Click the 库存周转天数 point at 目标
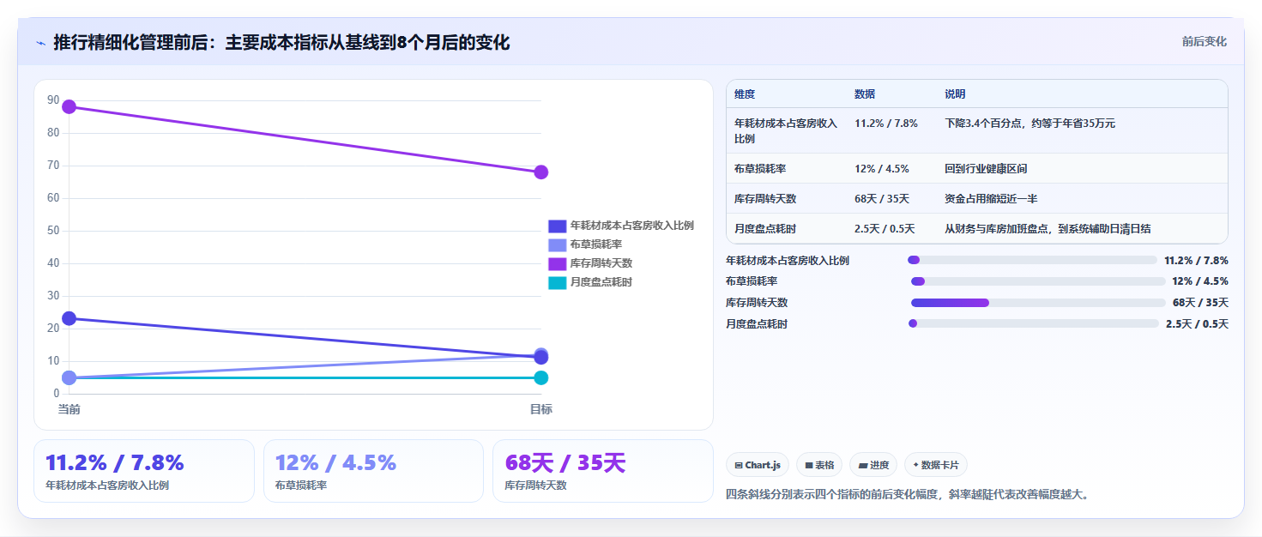The image size is (1262, 537). tap(540, 172)
